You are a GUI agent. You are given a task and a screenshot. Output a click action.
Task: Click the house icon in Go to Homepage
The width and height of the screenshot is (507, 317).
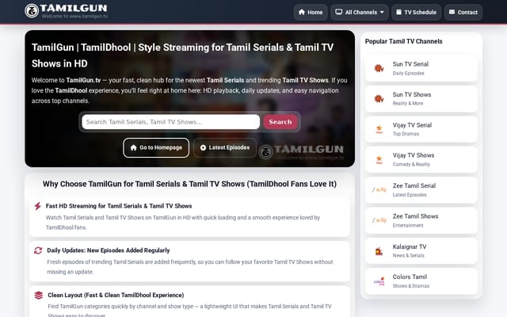pyautogui.click(x=134, y=147)
